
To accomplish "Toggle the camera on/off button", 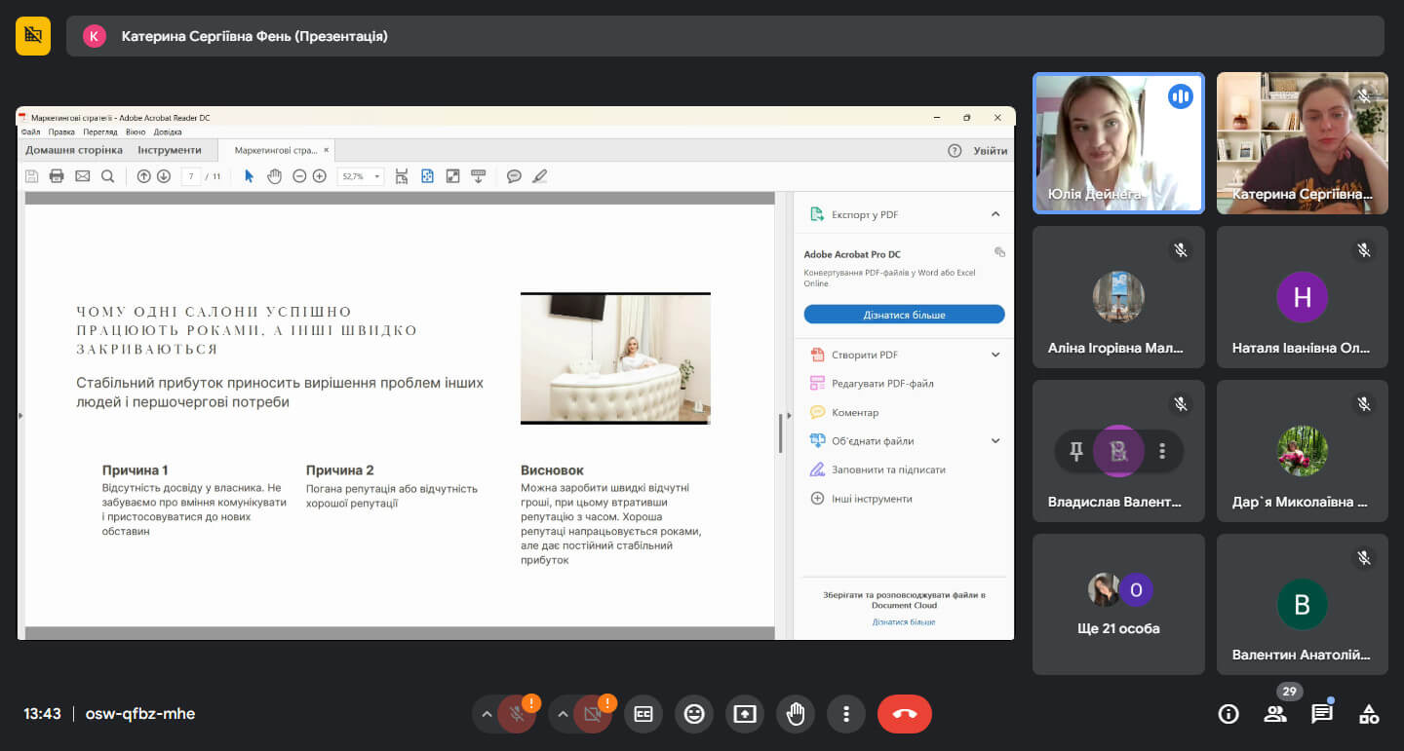I will (592, 714).
